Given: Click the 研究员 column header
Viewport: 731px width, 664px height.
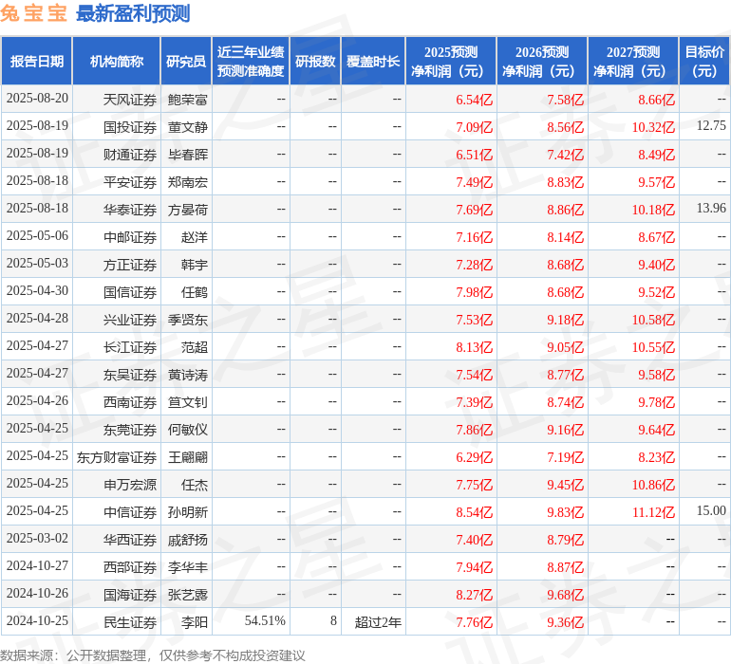Looking at the screenshot, I should click(185, 62).
